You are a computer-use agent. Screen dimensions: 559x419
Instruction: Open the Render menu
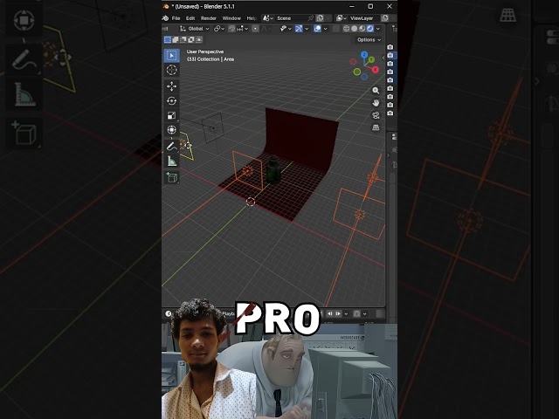[x=209, y=18]
